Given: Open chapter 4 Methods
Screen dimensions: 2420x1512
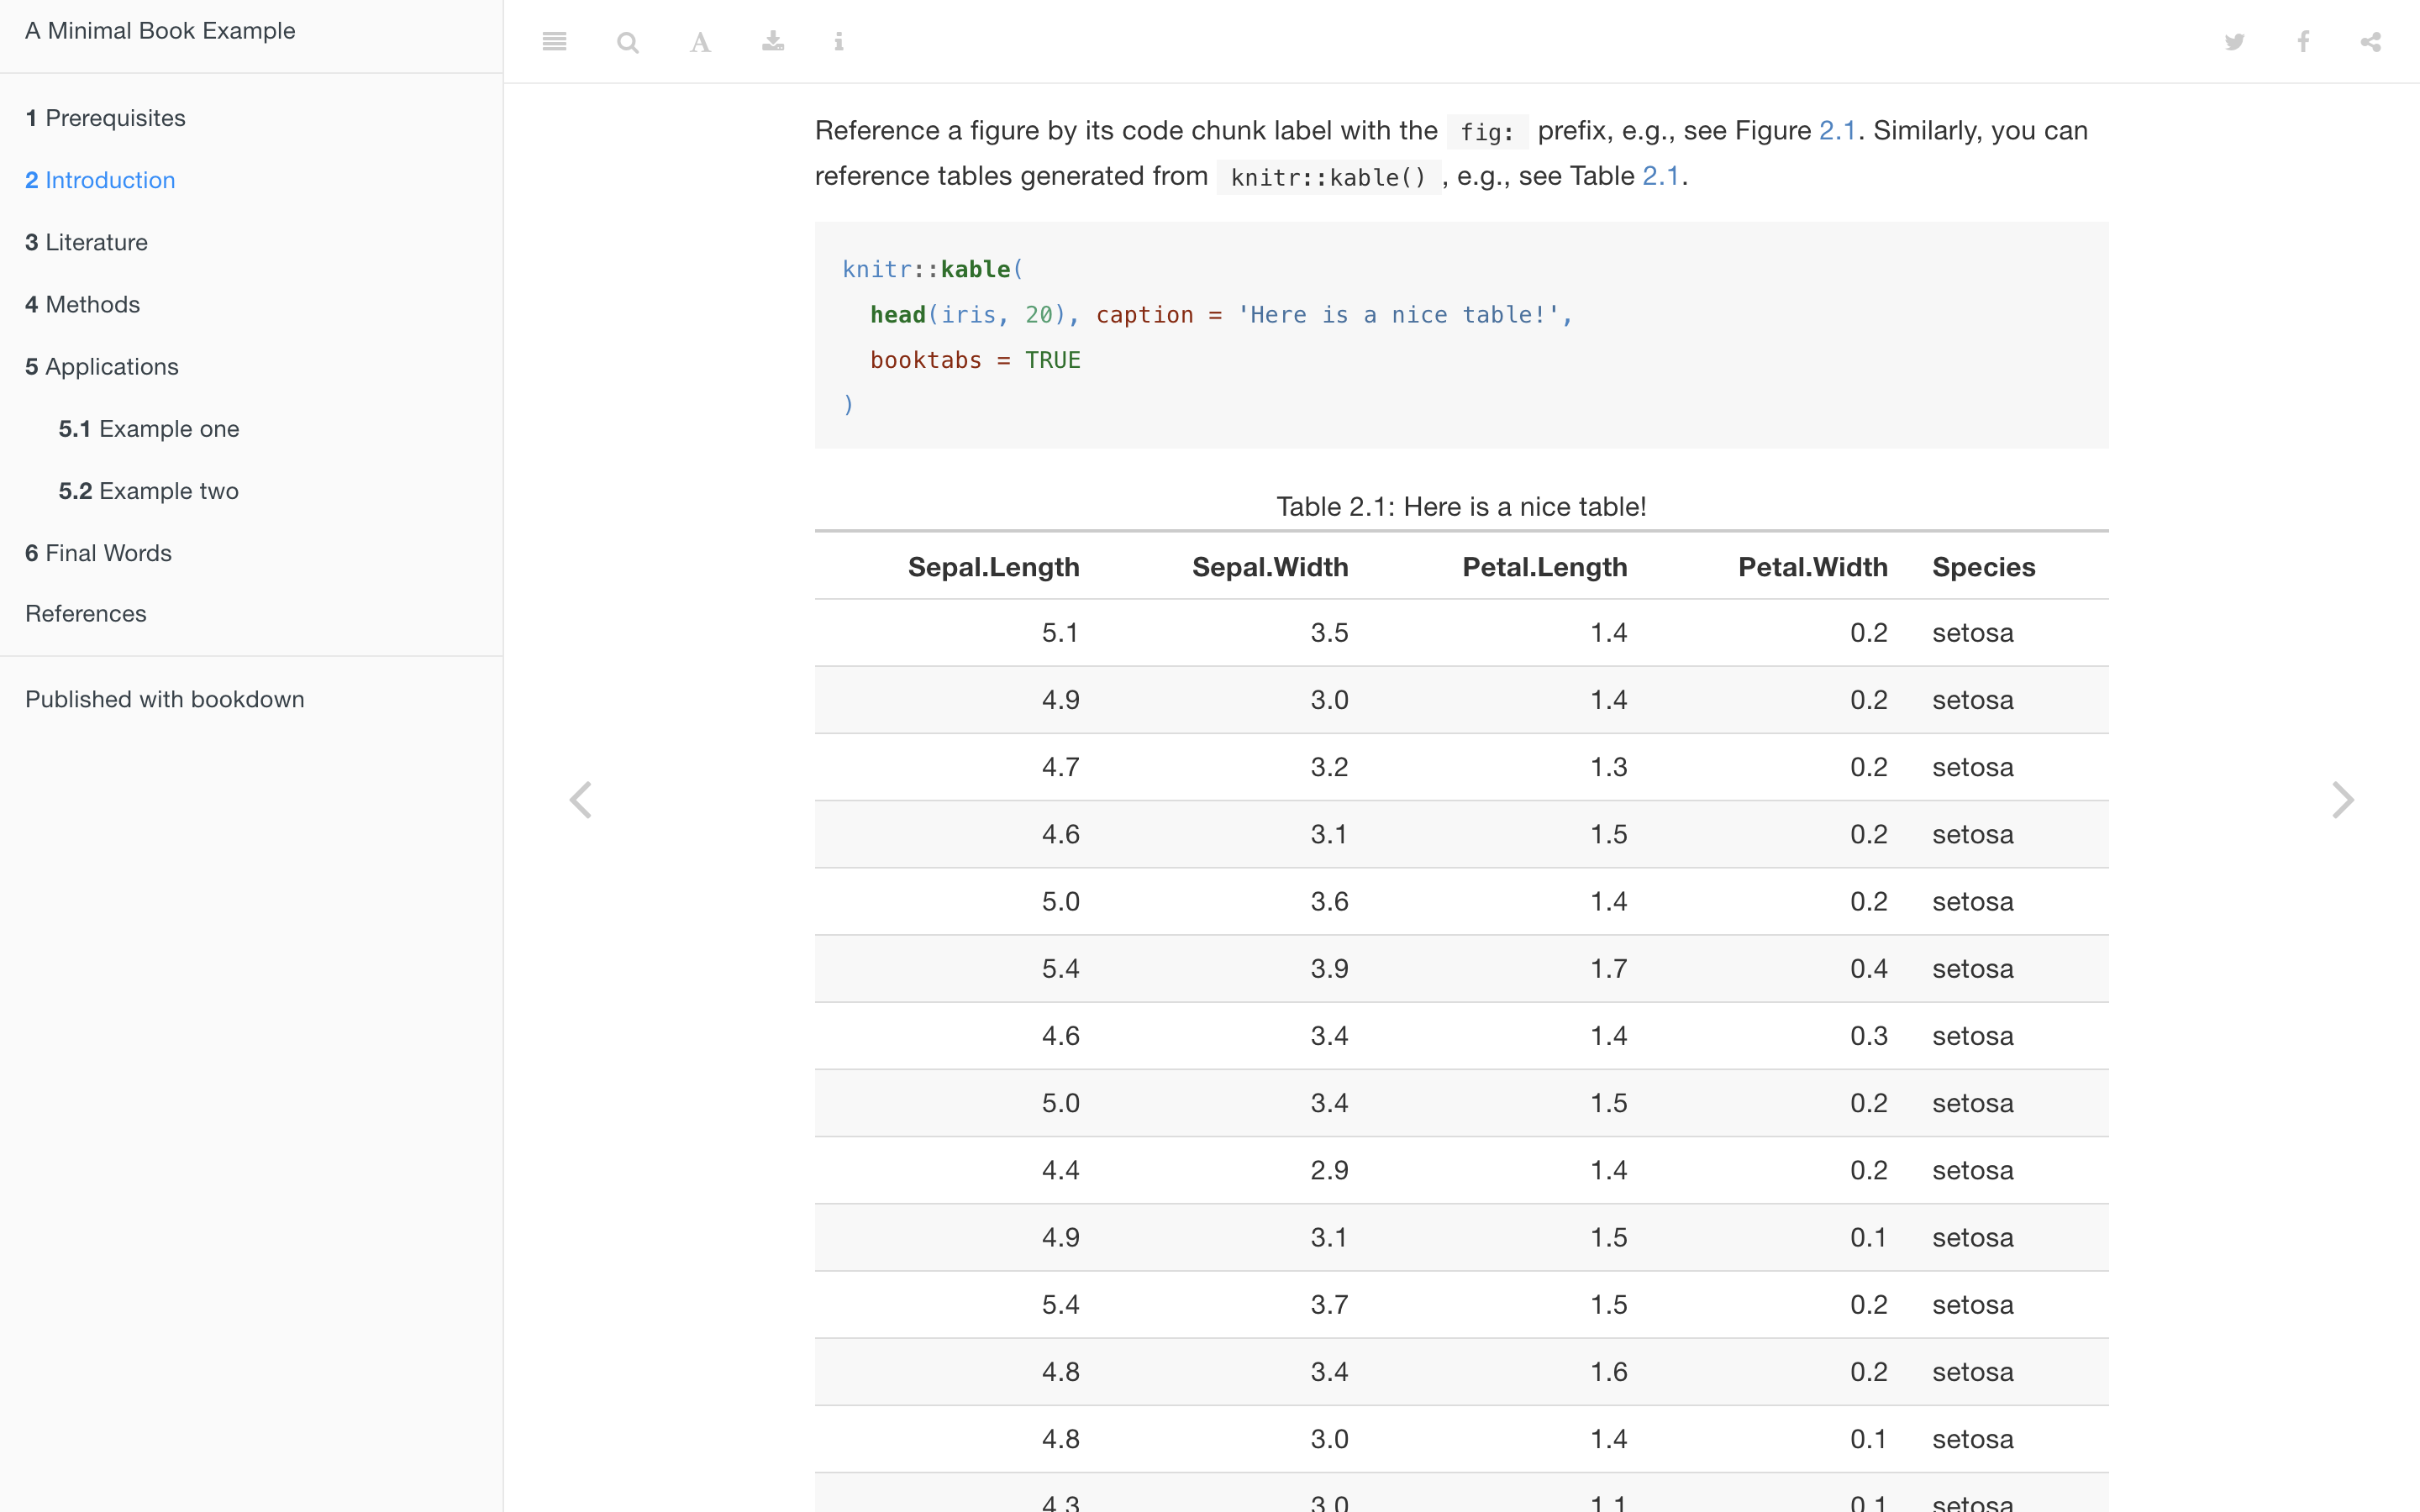Looking at the screenshot, I should coord(82,304).
